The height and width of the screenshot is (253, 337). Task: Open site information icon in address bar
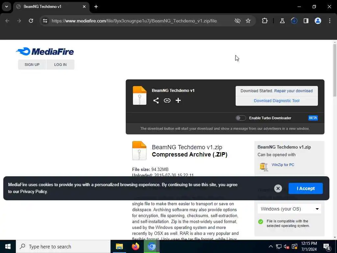[x=45, y=21]
